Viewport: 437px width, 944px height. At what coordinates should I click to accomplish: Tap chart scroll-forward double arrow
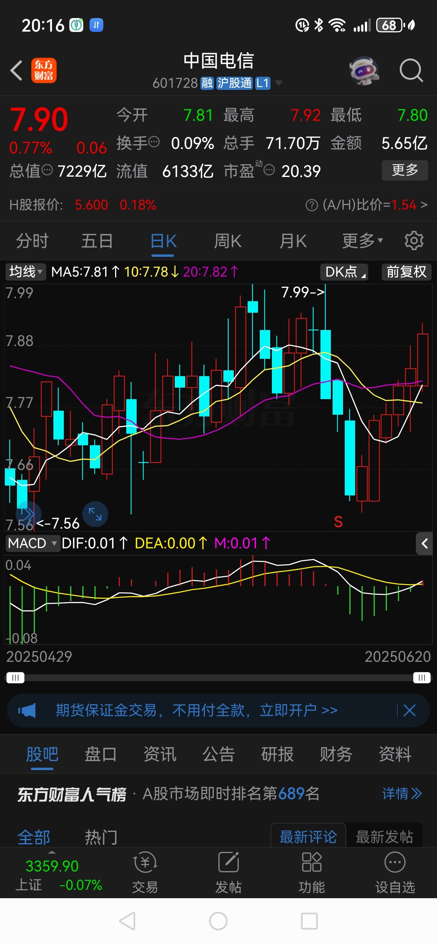28,514
